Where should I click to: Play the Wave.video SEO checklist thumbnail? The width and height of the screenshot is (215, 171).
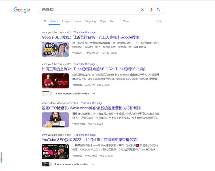(55, 120)
